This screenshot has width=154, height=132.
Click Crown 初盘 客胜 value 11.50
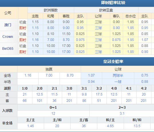point(66,34)
